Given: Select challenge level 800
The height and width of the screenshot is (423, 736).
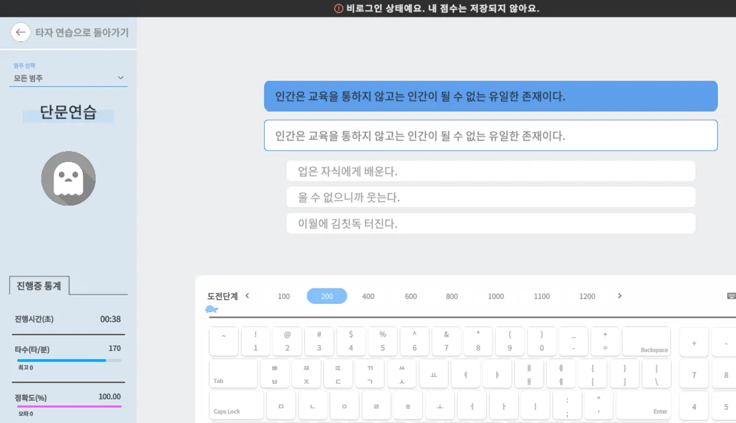Looking at the screenshot, I should coord(452,297).
